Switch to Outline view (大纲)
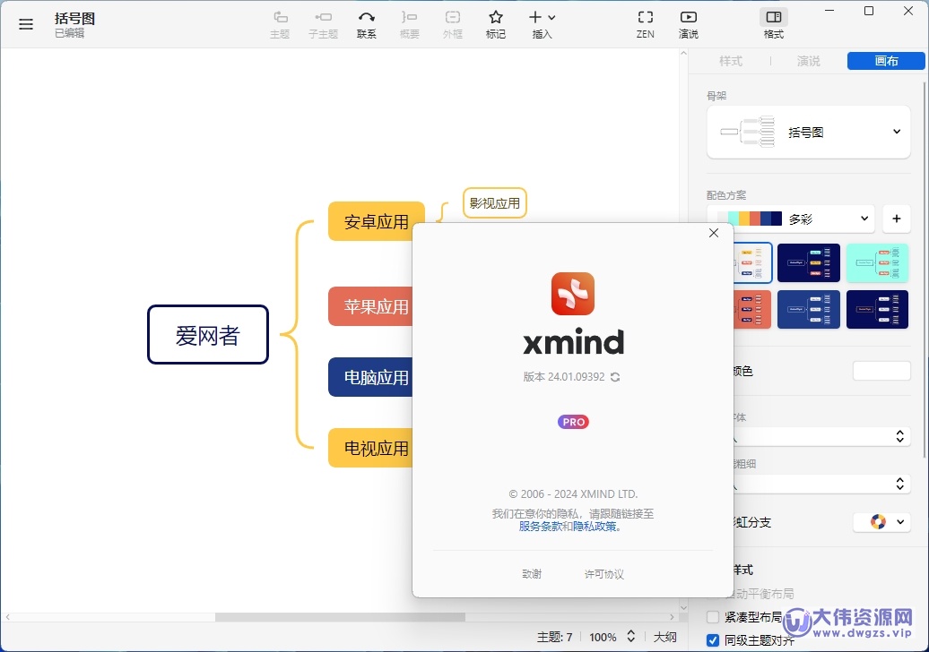 click(664, 637)
